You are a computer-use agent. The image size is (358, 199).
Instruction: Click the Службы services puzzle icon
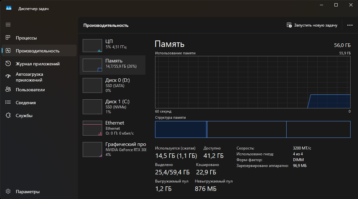pos(8,116)
